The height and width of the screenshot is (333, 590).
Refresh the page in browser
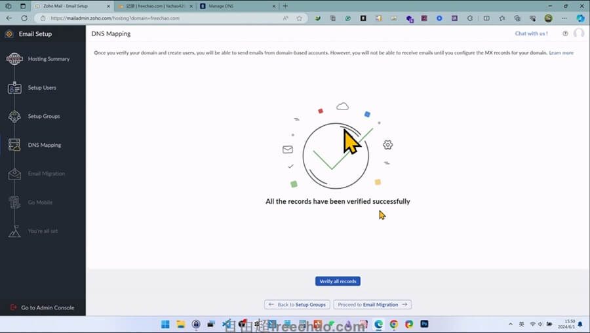pos(24,18)
